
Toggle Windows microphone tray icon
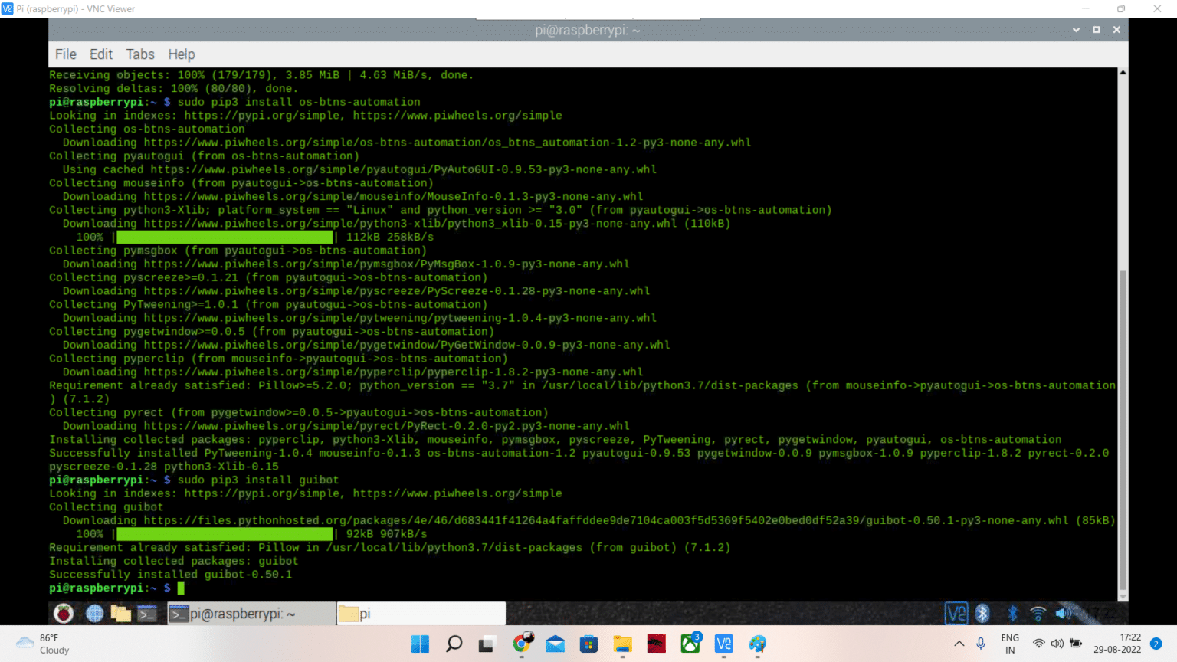pos(981,644)
